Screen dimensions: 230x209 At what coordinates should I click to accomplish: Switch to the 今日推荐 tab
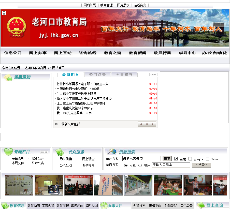(124, 74)
